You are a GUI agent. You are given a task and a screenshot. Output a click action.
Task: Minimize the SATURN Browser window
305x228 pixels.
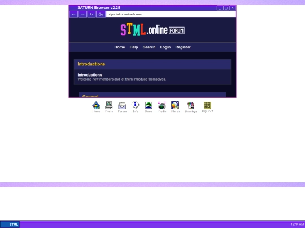(x=220, y=8)
